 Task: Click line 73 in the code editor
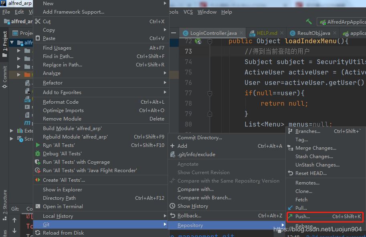tap(281, 51)
